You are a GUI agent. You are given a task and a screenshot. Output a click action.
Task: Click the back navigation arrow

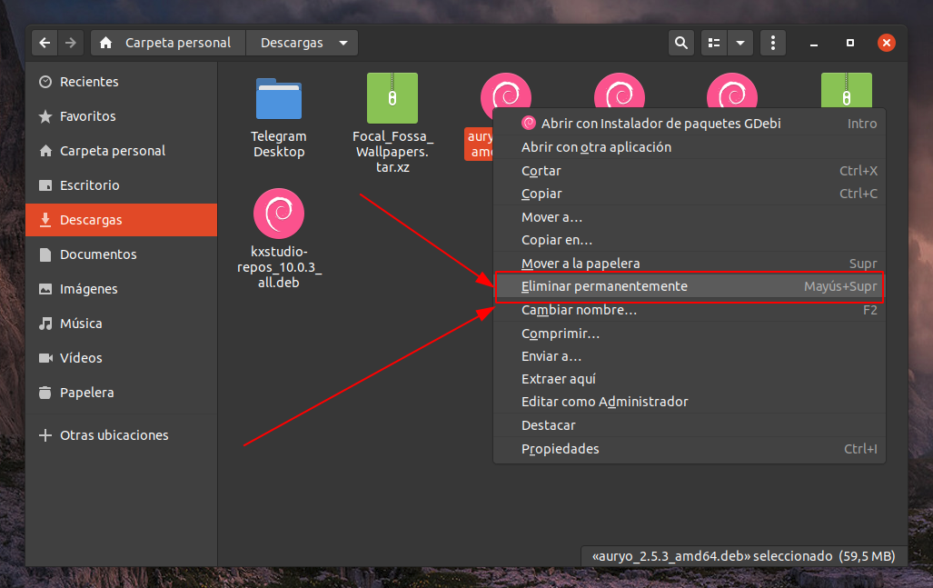(45, 43)
